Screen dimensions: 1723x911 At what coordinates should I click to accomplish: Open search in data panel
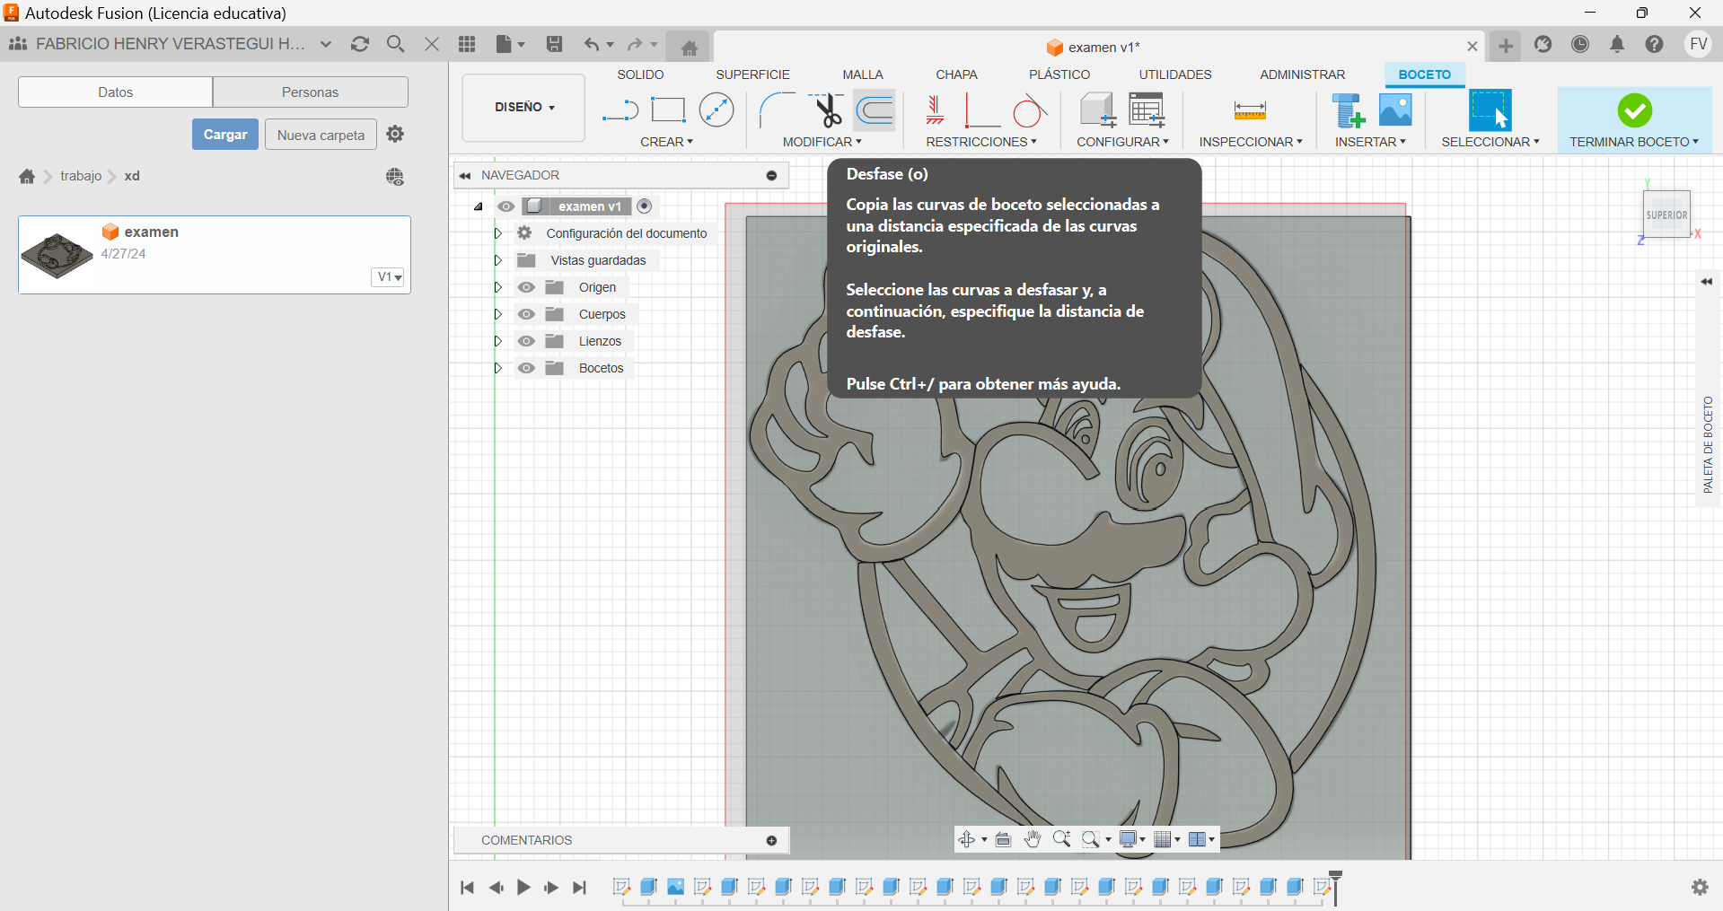(395, 44)
